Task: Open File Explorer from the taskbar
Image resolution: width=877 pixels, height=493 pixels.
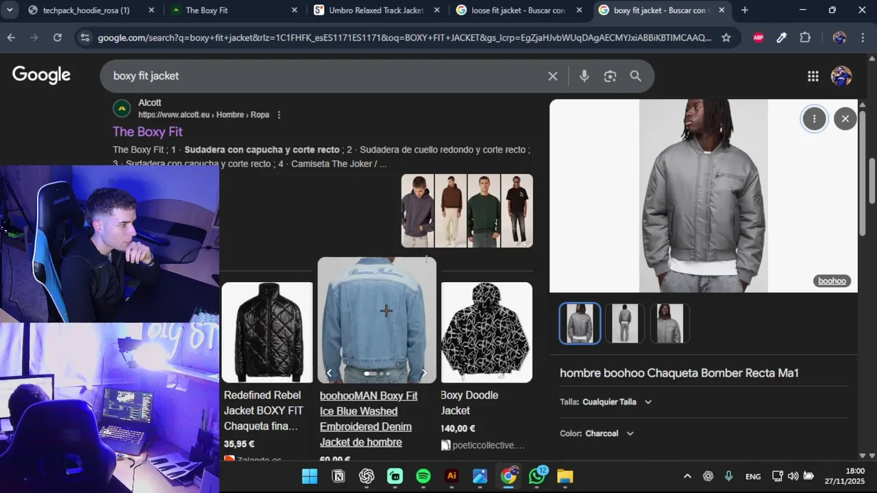Action: coord(565,476)
